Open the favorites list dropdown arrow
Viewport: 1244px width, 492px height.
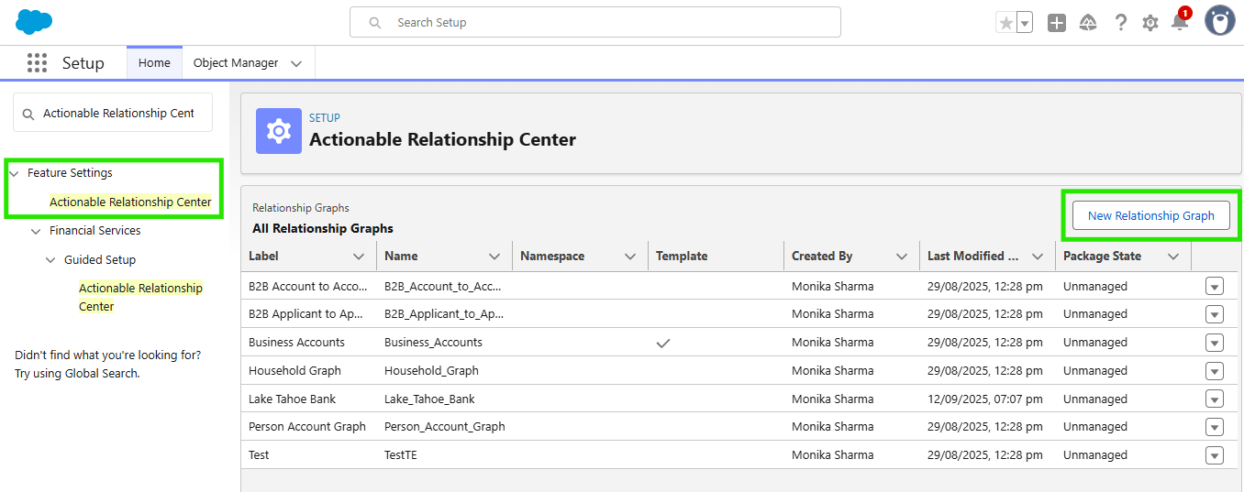coord(1025,23)
